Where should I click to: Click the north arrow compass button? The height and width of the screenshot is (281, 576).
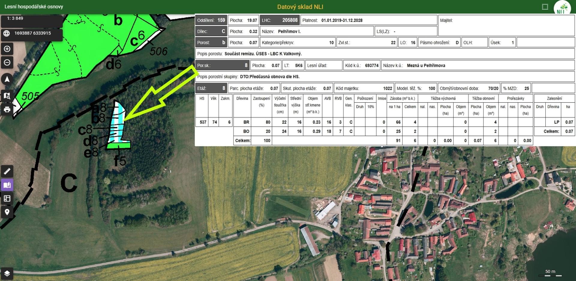tap(7, 79)
